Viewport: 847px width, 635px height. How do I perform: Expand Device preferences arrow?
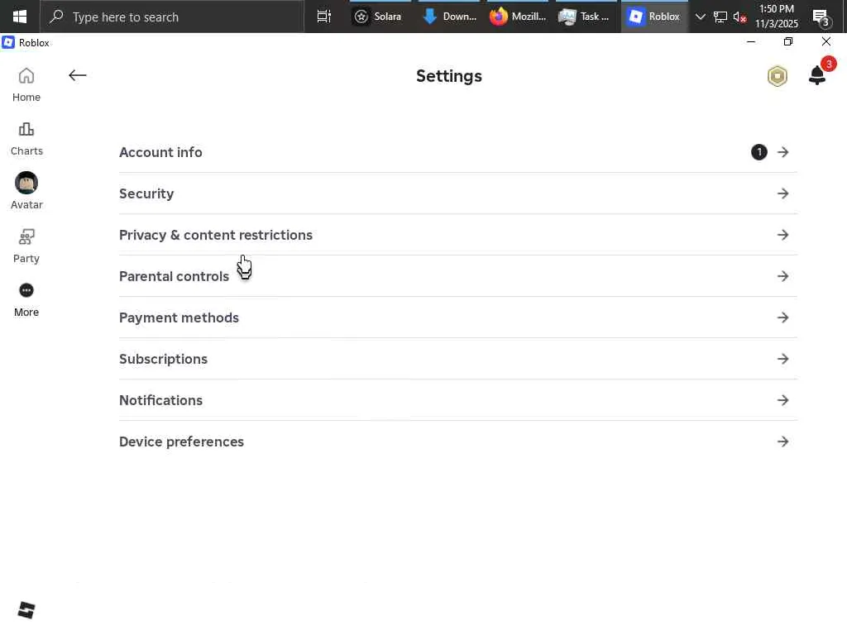coord(783,442)
